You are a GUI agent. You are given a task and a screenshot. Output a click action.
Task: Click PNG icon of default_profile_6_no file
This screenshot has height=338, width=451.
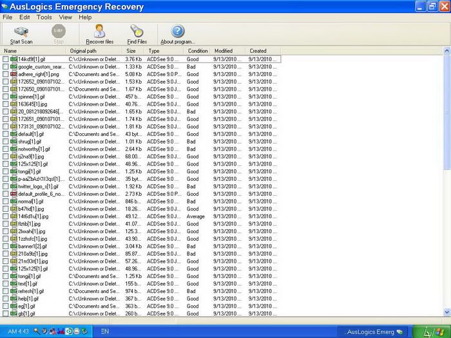click(14, 194)
